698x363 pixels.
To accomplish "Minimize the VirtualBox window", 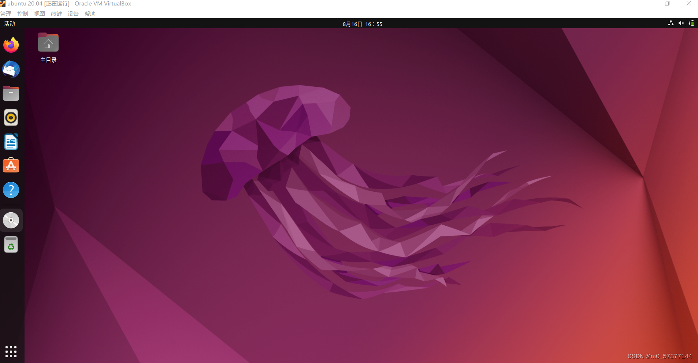I will (646, 4).
